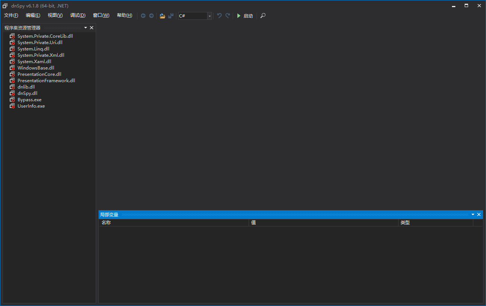Select UserInfo.exe in the tree
Image resolution: width=486 pixels, height=306 pixels.
point(31,106)
